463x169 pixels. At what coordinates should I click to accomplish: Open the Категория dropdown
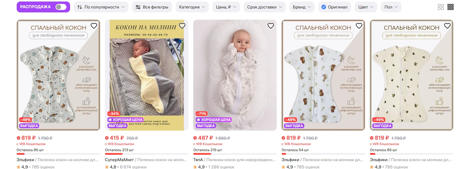192,7
